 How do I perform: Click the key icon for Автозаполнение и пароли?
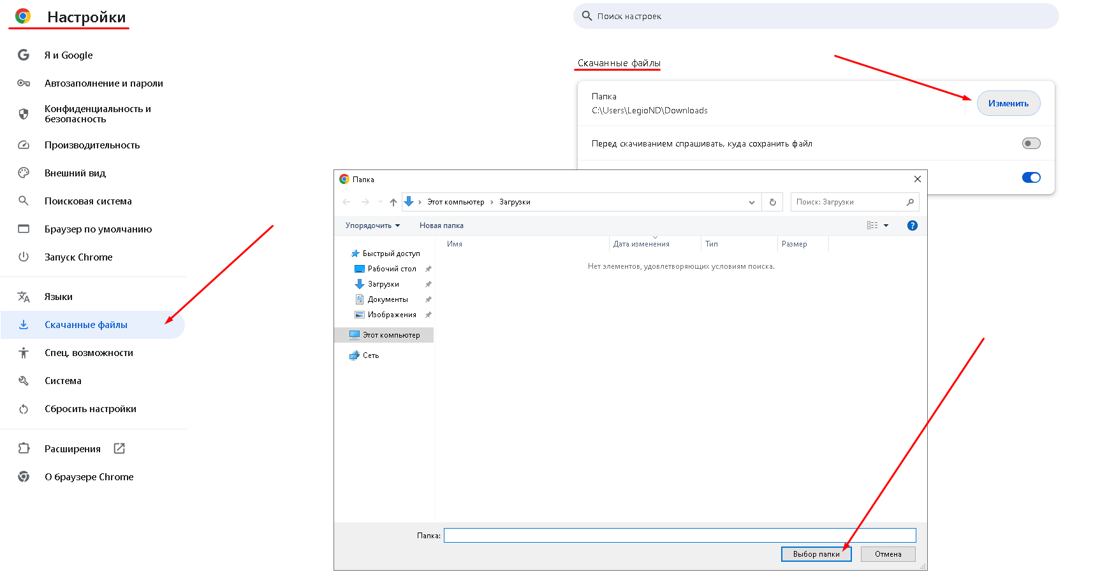(24, 83)
